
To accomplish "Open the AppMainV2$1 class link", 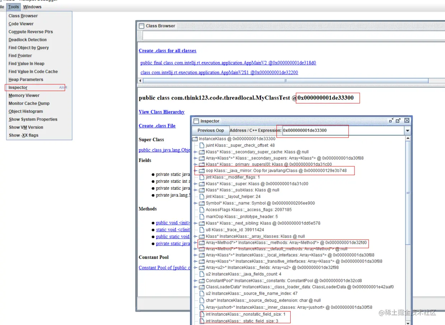I will pos(219,73).
